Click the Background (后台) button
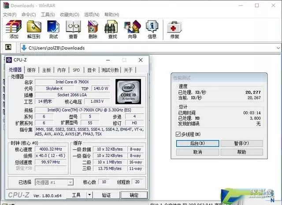 click(197, 143)
